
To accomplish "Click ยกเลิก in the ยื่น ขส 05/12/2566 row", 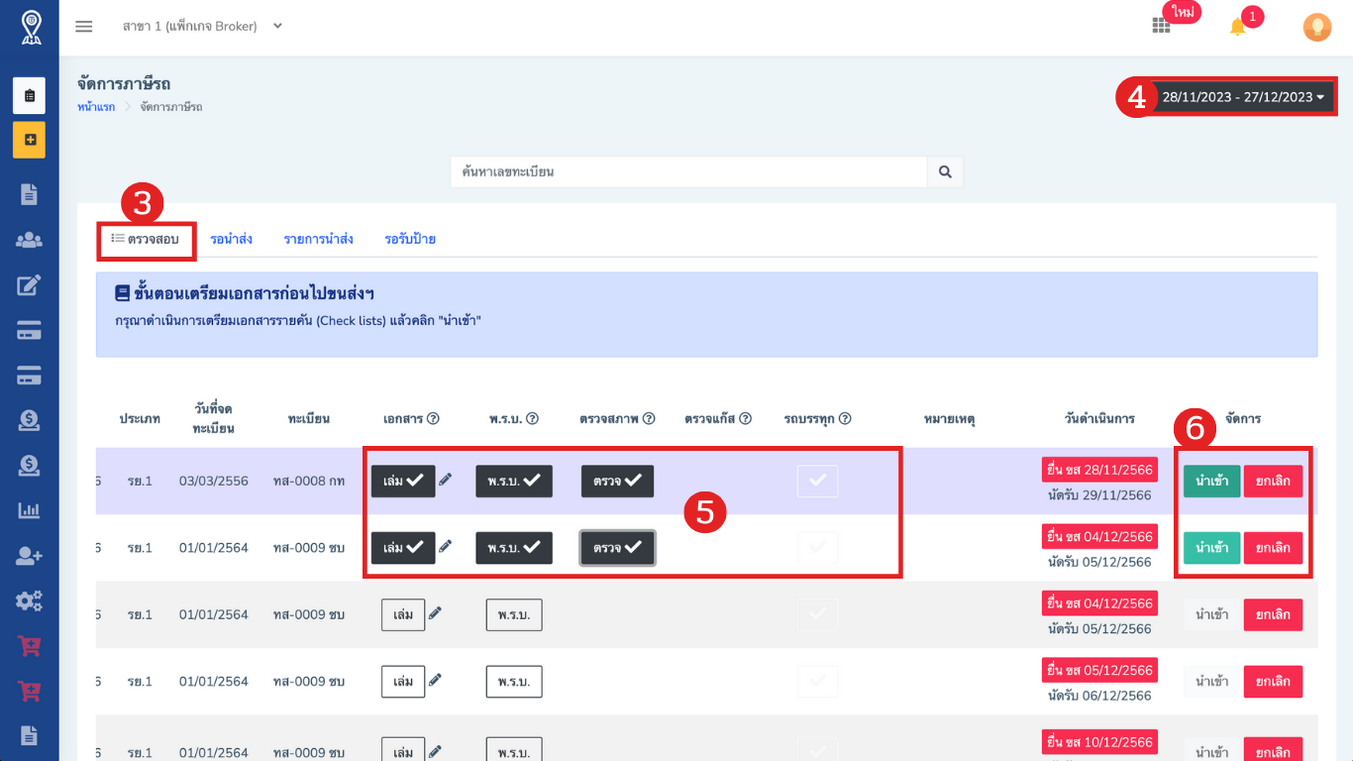I will tap(1273, 682).
